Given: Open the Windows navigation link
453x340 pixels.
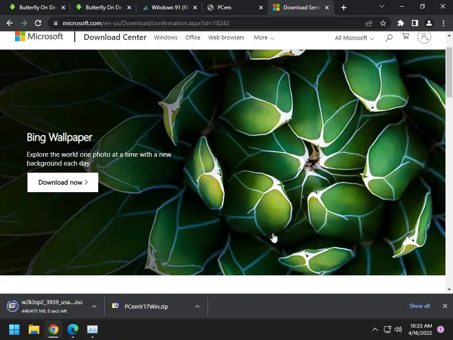Looking at the screenshot, I should [x=165, y=37].
